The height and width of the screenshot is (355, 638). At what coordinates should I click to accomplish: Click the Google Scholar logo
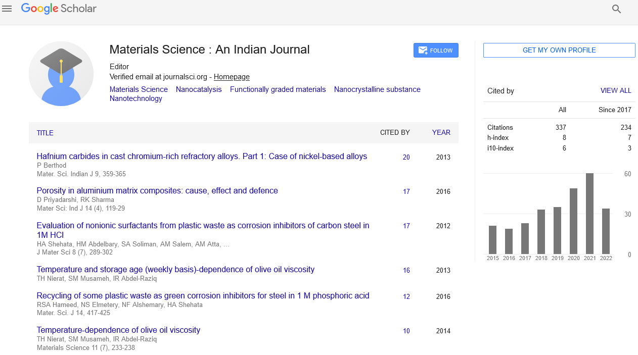pyautogui.click(x=59, y=9)
